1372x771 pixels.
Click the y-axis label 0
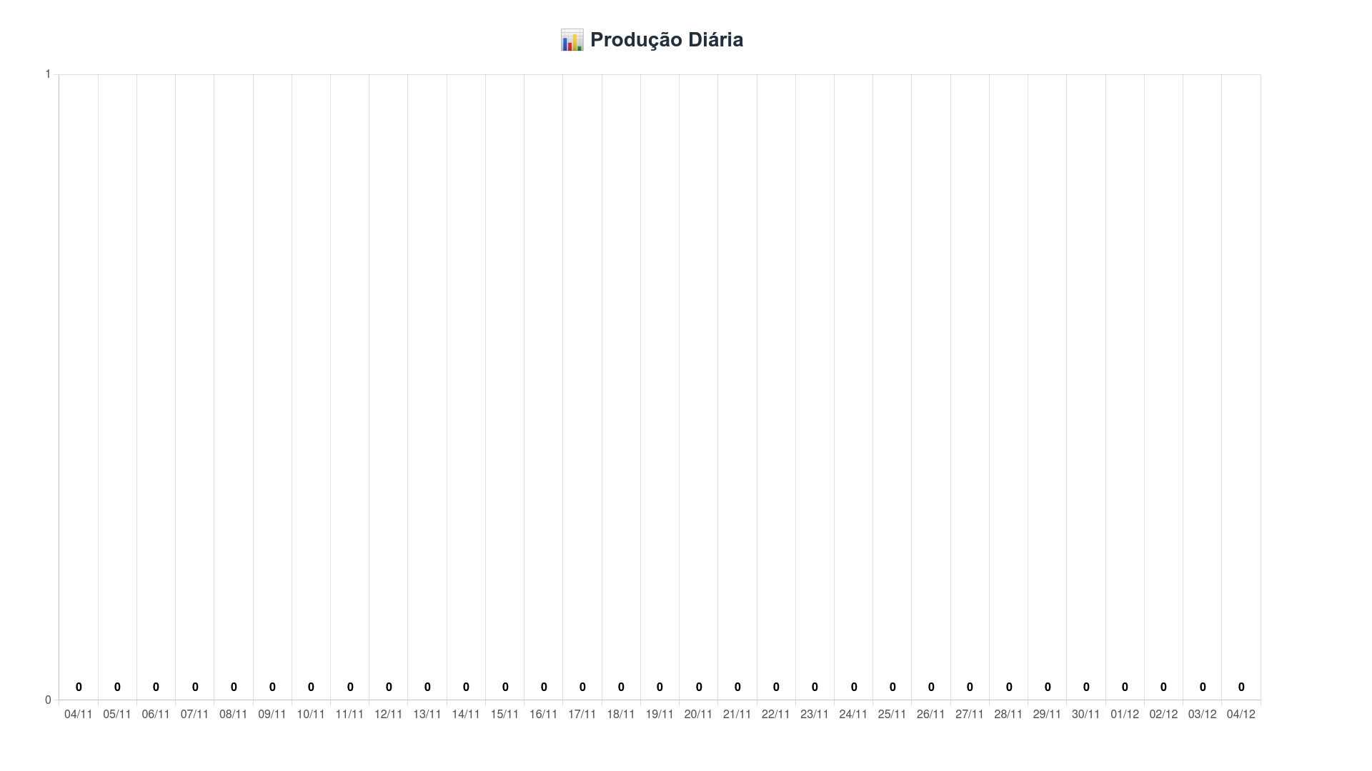48,700
